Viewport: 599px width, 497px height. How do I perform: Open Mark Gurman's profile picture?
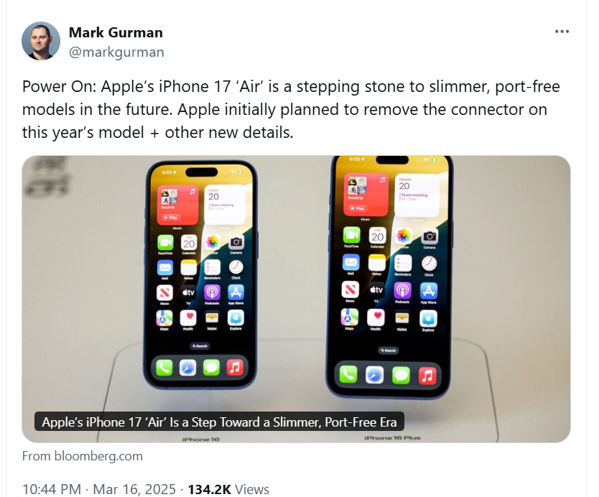(x=41, y=41)
